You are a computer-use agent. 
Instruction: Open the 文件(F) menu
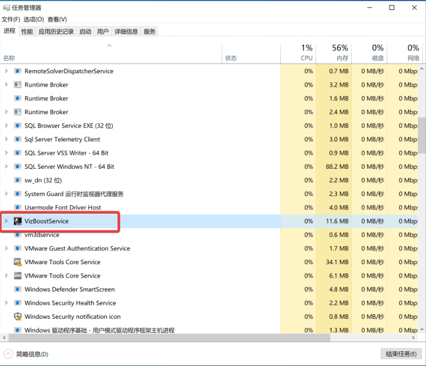[x=11, y=19]
